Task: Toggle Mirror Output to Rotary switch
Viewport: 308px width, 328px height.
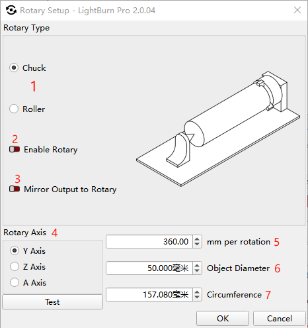Action: [x=15, y=189]
